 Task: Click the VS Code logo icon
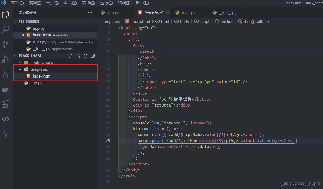(x=3, y=3)
